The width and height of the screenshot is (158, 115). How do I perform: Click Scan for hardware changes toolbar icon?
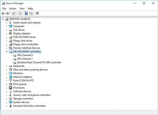tap(37, 13)
